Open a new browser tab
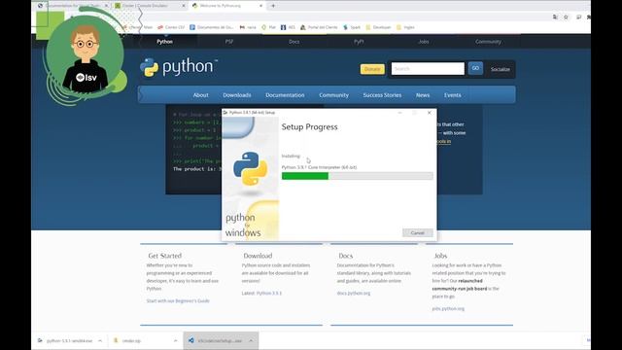 (273, 6)
